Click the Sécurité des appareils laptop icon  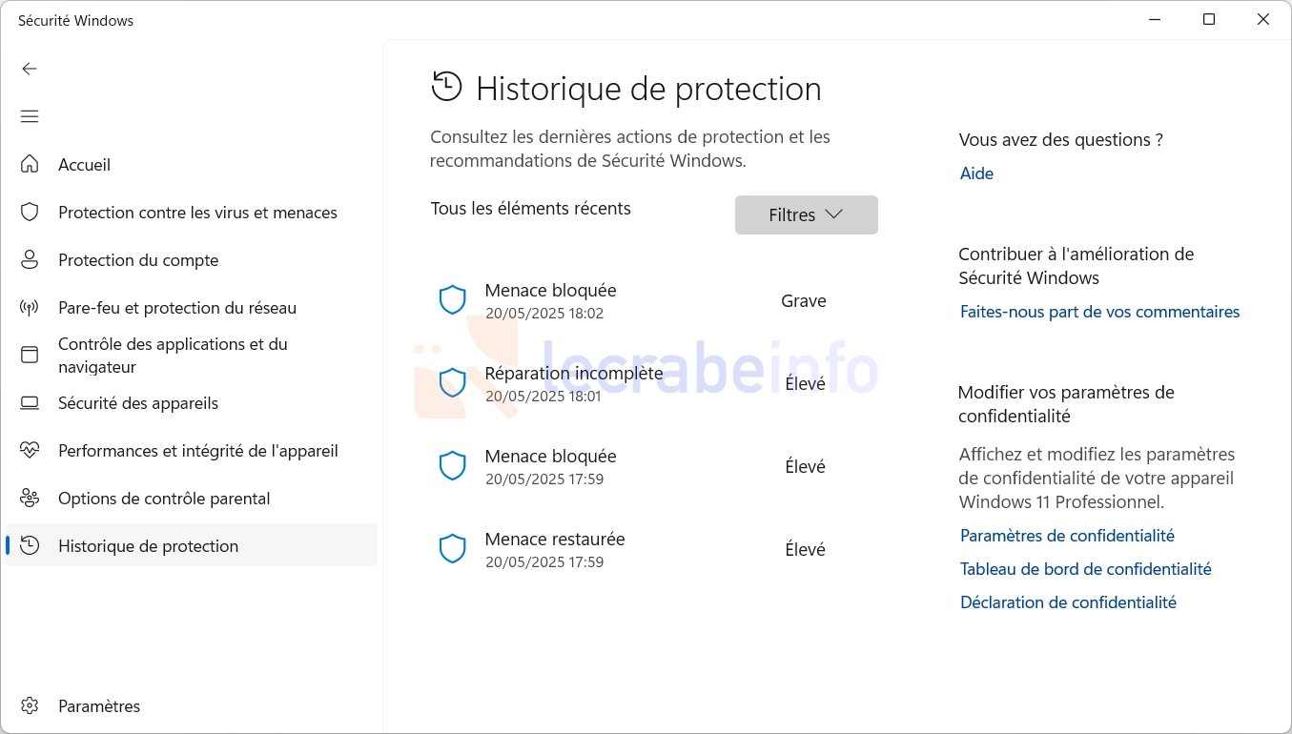(x=30, y=402)
